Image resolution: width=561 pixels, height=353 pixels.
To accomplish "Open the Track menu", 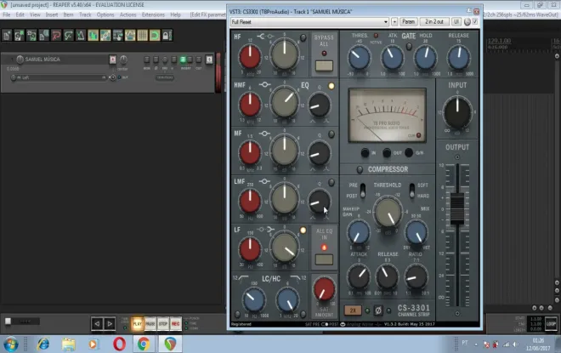I will tap(85, 14).
